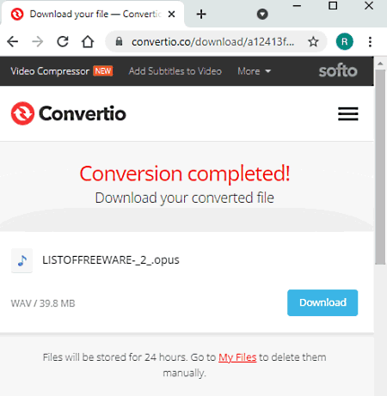Screen dimensions: 387x396
Task: Click the browser forward arrow
Action: tap(38, 42)
